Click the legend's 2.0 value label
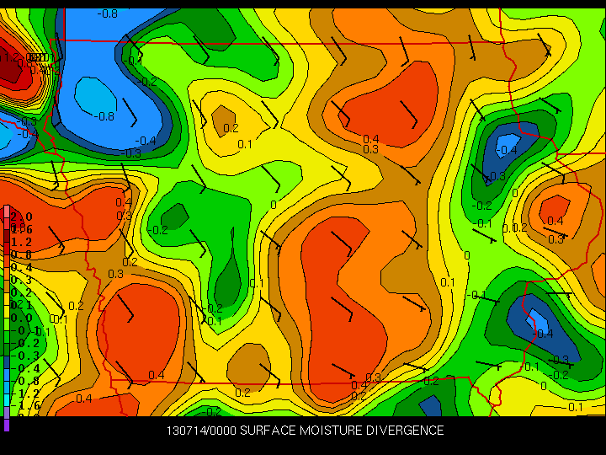 (21, 217)
